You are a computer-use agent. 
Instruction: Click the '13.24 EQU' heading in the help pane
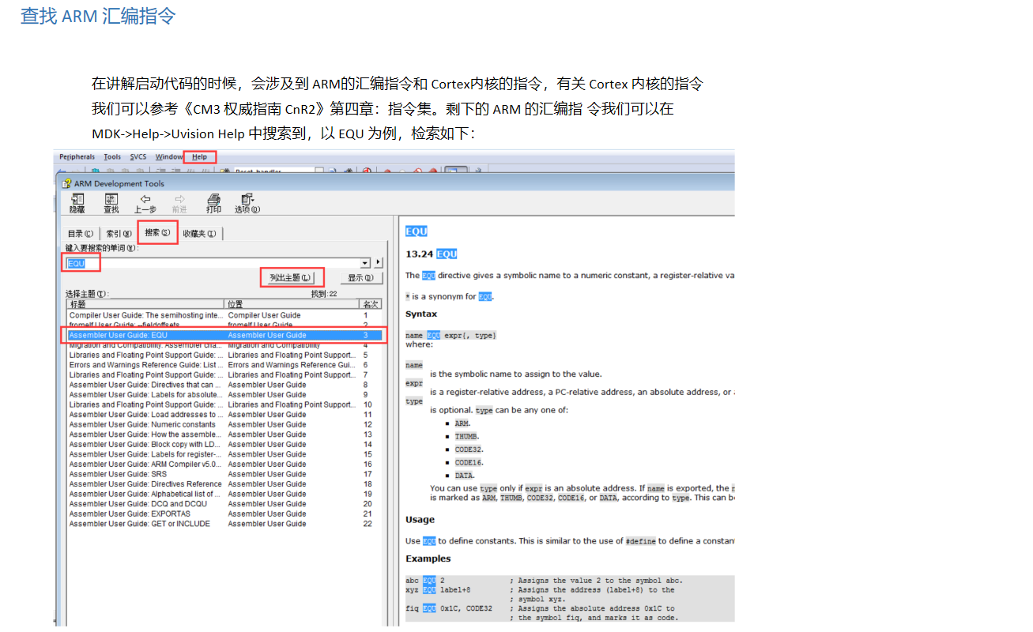[x=431, y=254]
